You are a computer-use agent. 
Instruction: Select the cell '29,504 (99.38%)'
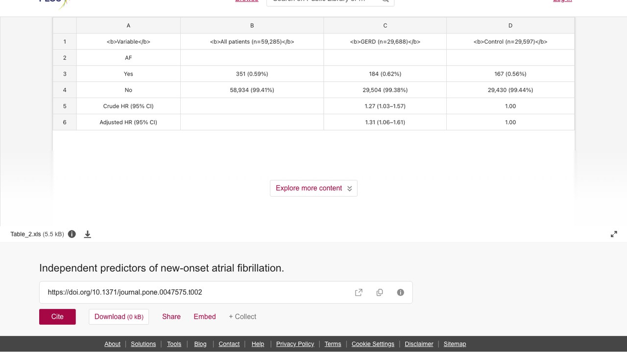385,90
